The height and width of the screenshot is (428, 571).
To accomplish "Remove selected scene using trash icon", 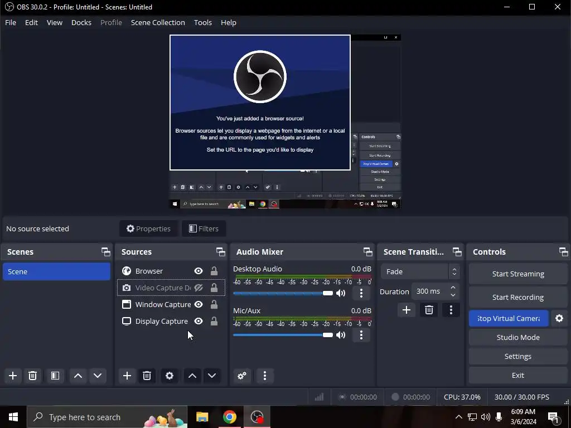I will (x=32, y=376).
